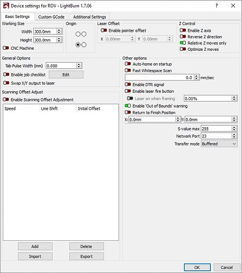Viewport: 242px width, 273px height.
Task: Click the Edit job checklist button
Action: pyautogui.click(x=66, y=75)
